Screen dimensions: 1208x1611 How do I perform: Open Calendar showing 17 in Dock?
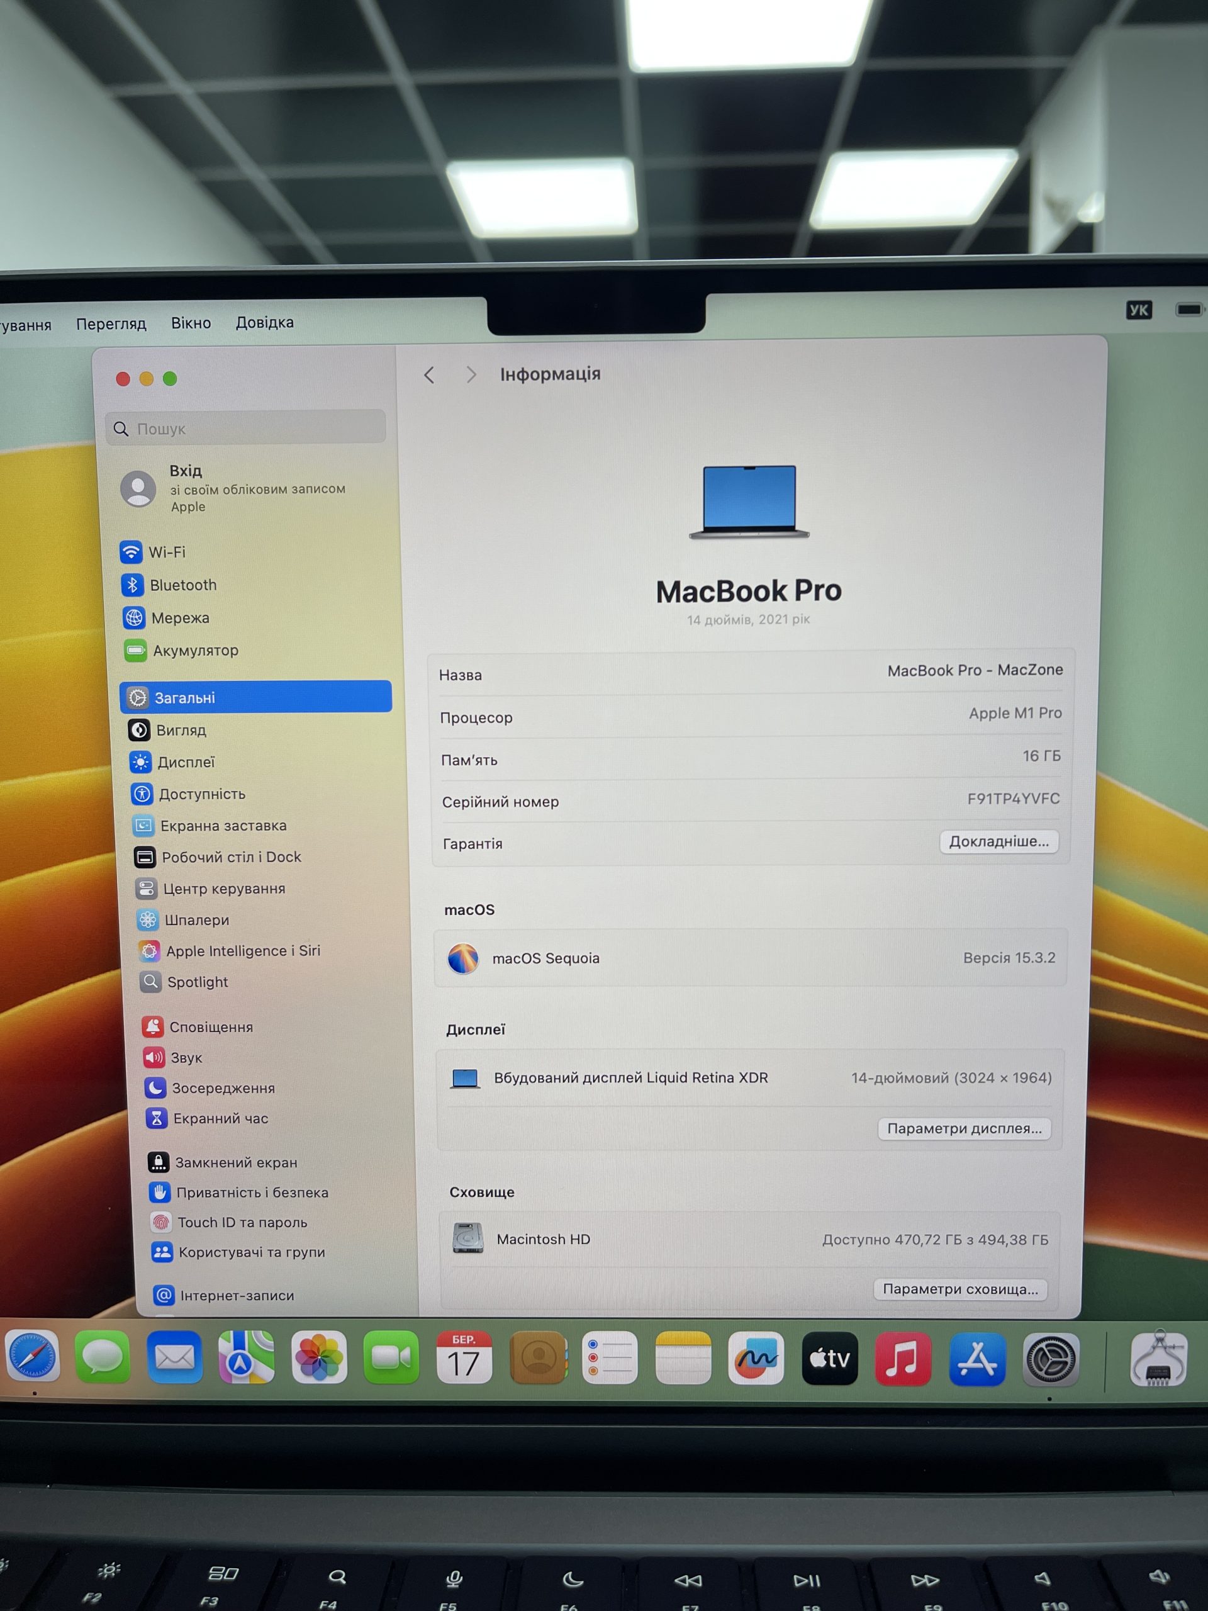(464, 1358)
